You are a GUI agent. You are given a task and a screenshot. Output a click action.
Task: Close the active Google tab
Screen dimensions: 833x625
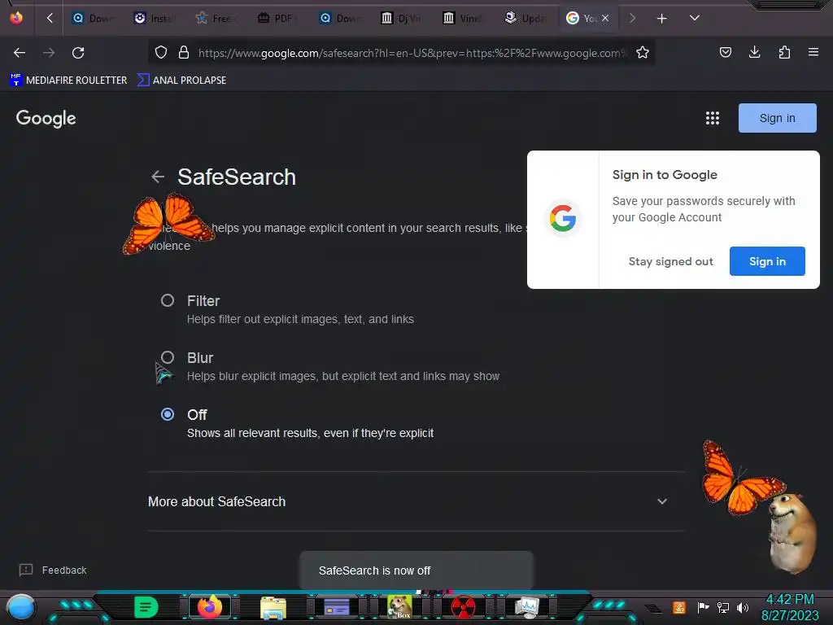tap(604, 18)
